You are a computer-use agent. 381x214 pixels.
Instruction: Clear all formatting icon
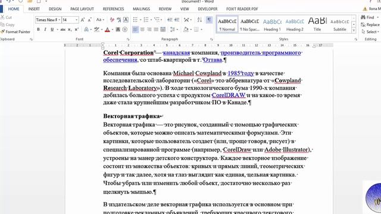coord(112,20)
